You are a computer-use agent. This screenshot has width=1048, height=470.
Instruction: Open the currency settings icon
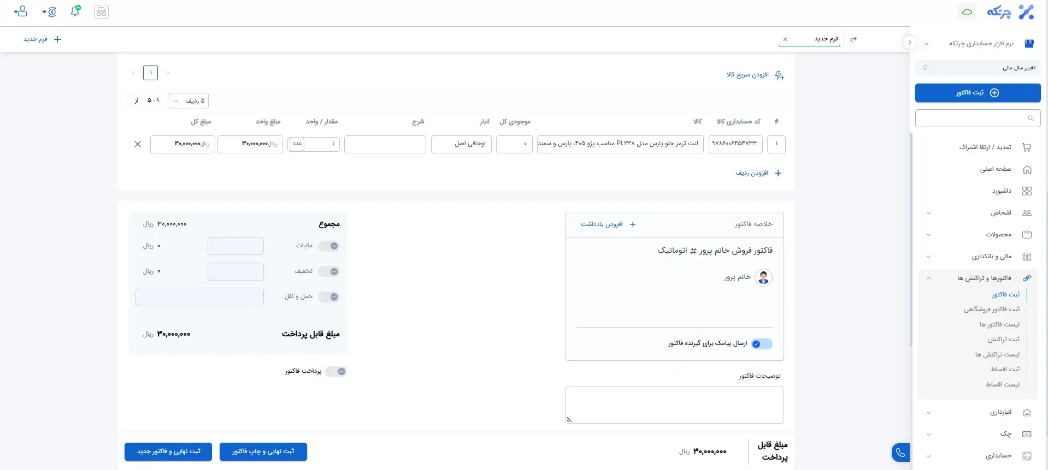49,11
